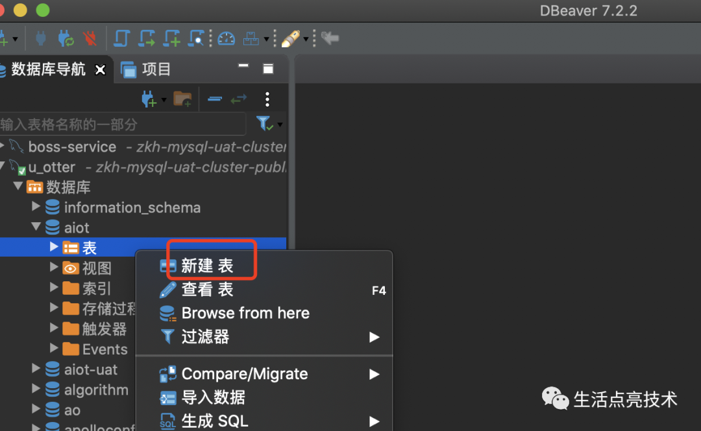
Task: Choose 查看 表 from context menu
Action: (x=264, y=290)
